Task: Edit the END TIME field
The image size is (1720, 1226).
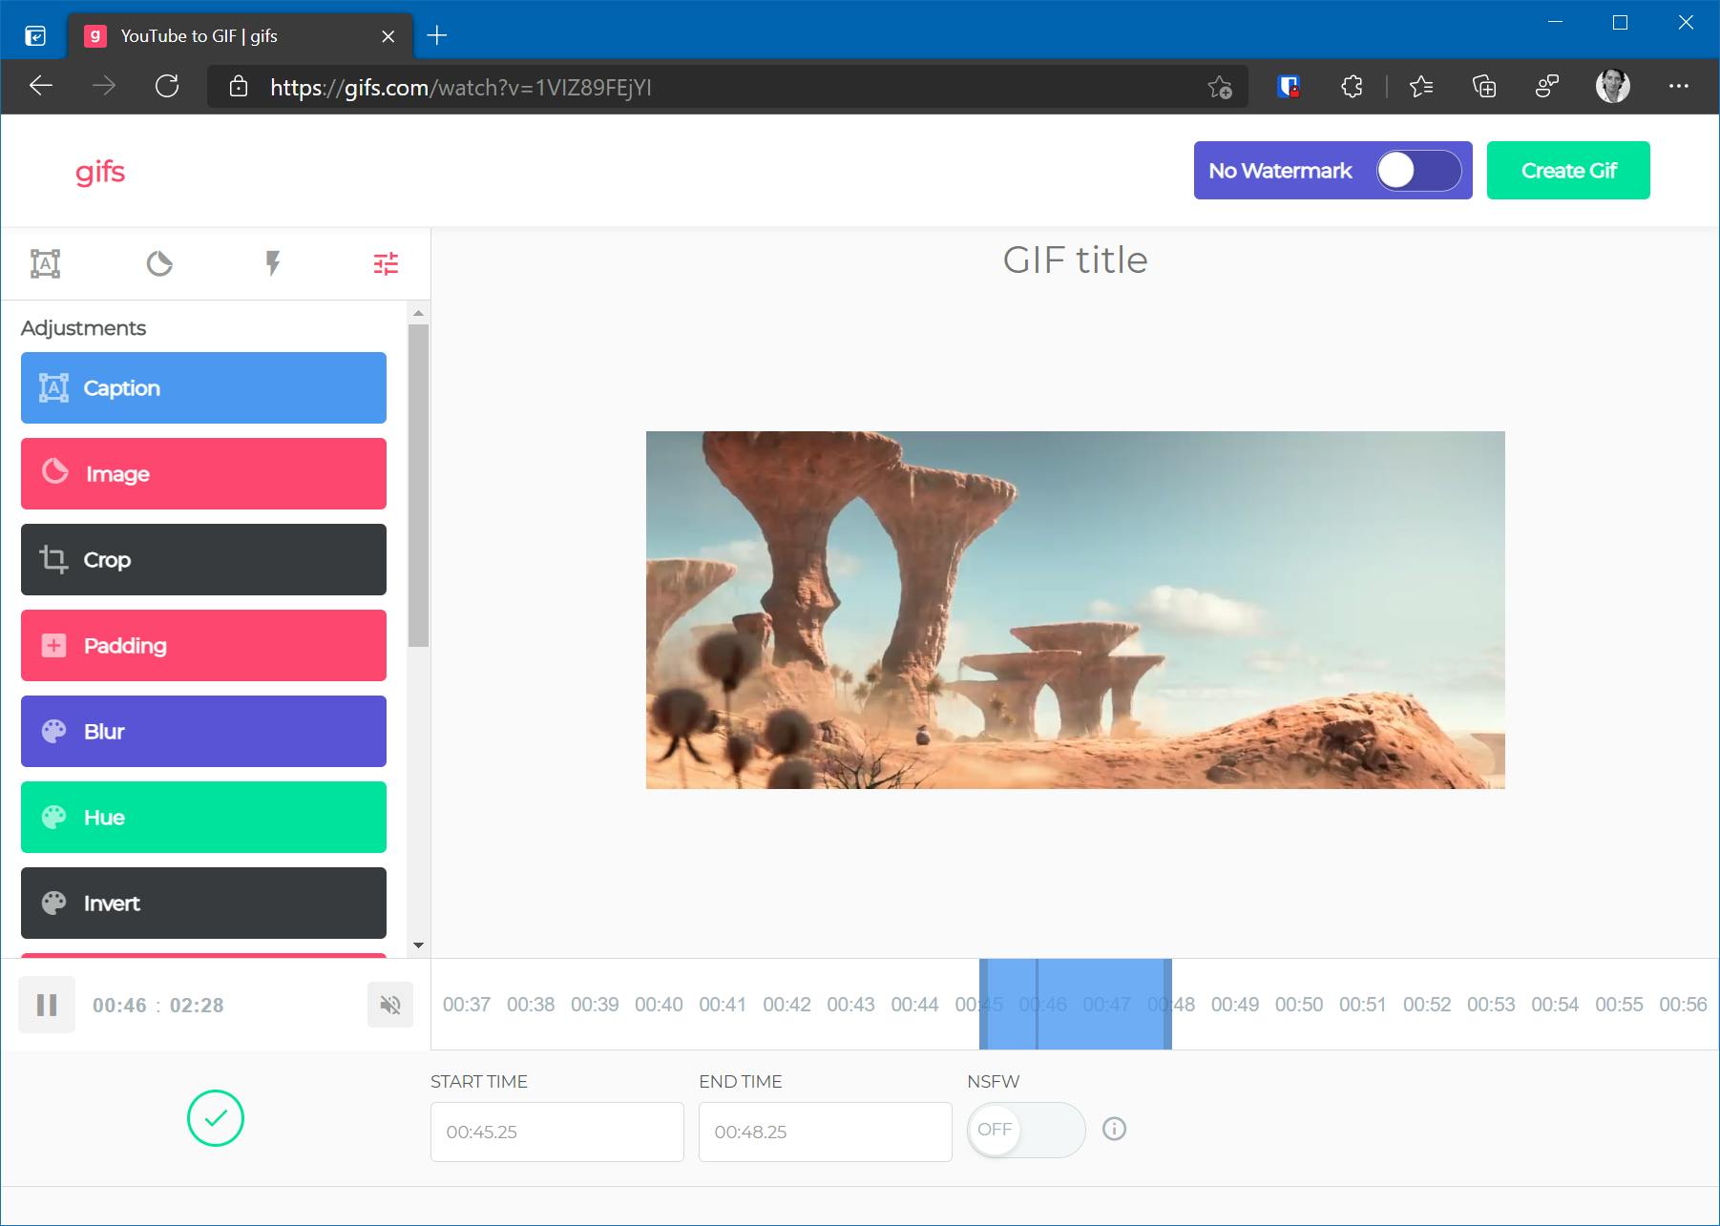Action: tap(826, 1132)
